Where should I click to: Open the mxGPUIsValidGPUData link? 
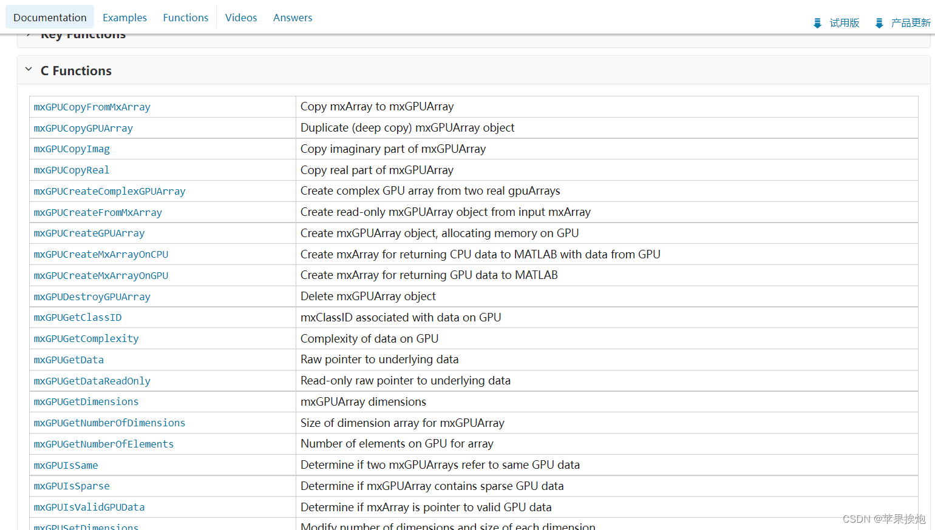coord(89,508)
